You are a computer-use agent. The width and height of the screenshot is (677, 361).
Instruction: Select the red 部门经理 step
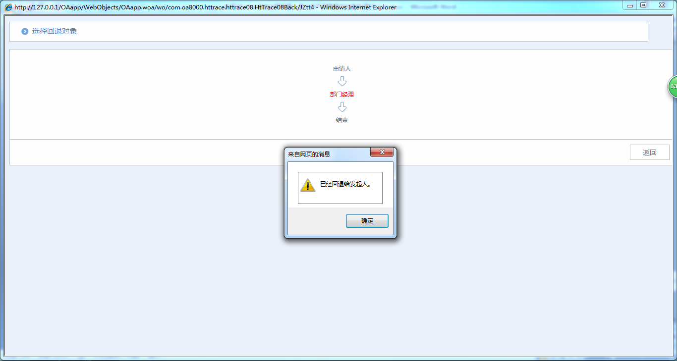coord(342,95)
